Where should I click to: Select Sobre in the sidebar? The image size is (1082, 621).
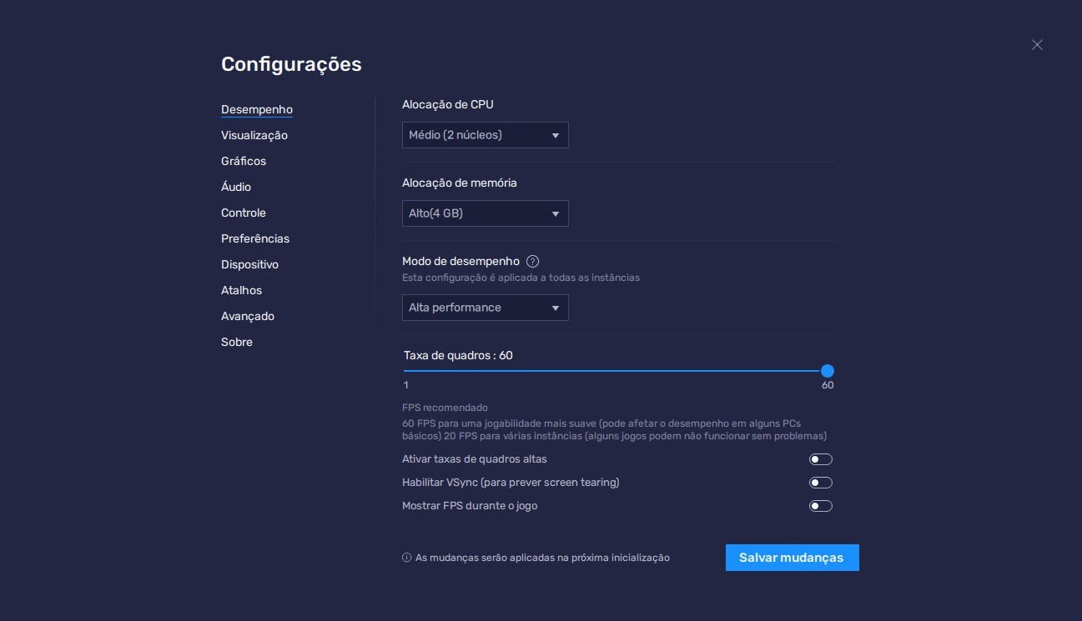coord(237,342)
